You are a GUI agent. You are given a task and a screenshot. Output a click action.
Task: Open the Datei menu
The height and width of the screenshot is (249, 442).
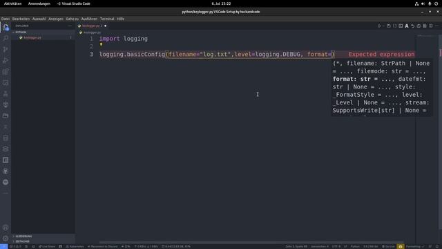point(5,19)
